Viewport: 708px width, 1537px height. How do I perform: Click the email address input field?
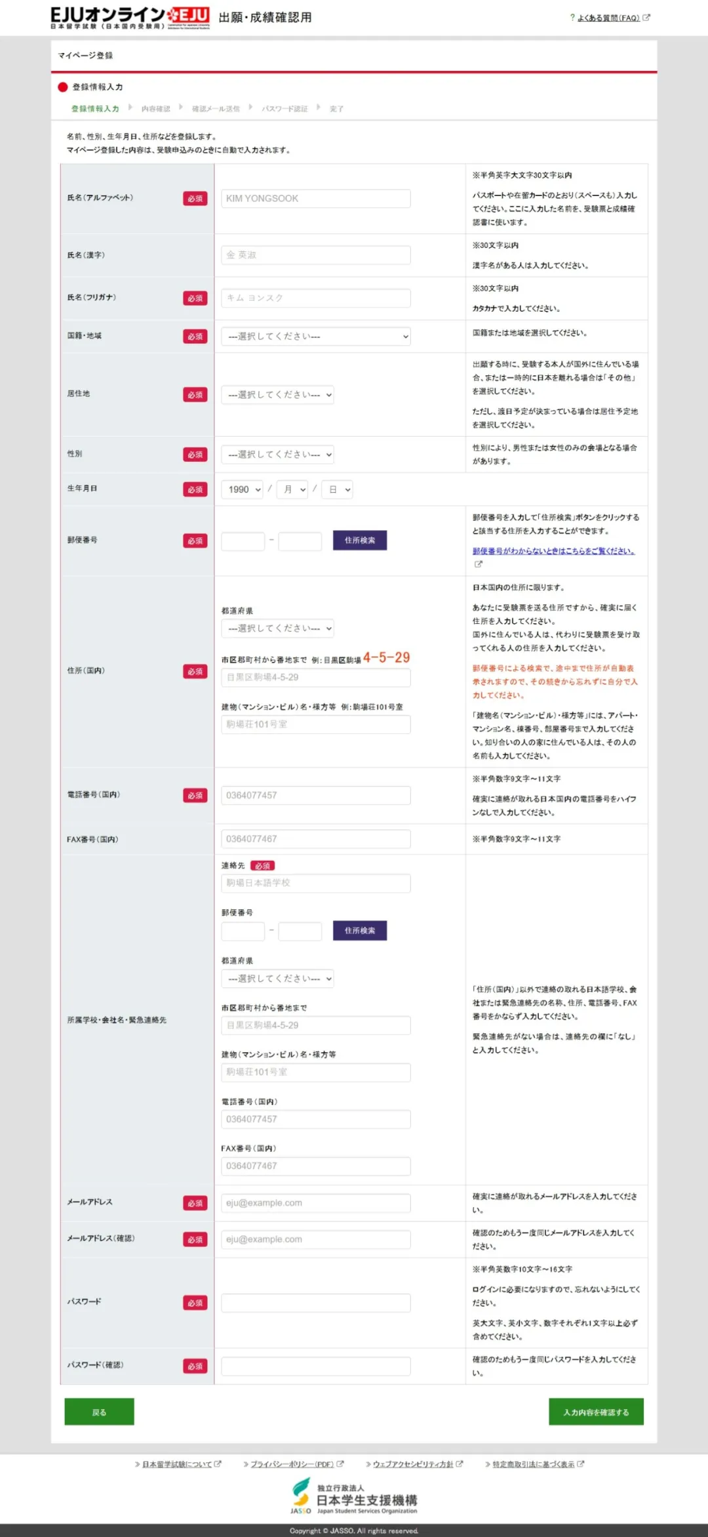click(x=316, y=1203)
